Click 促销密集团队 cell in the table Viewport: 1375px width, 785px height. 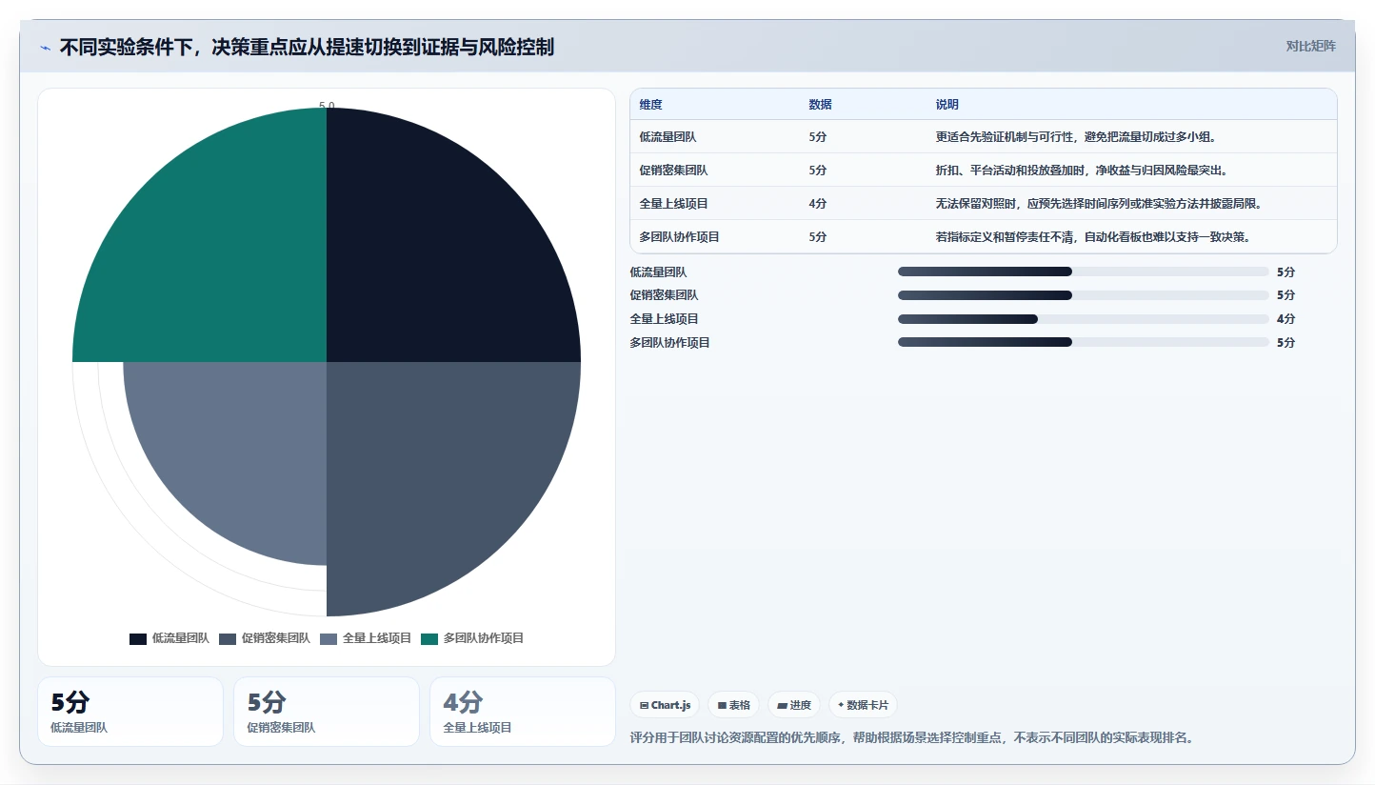(673, 171)
